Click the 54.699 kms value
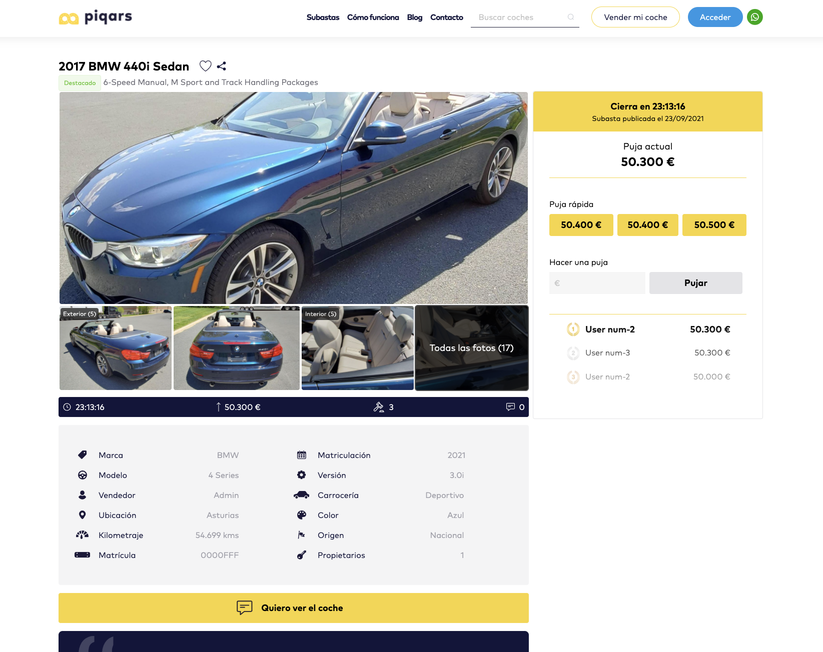This screenshot has height=652, width=823. 217,535
